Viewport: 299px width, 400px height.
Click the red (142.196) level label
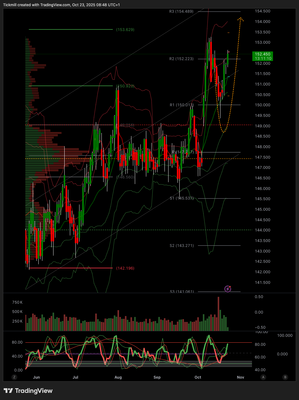(x=125, y=268)
